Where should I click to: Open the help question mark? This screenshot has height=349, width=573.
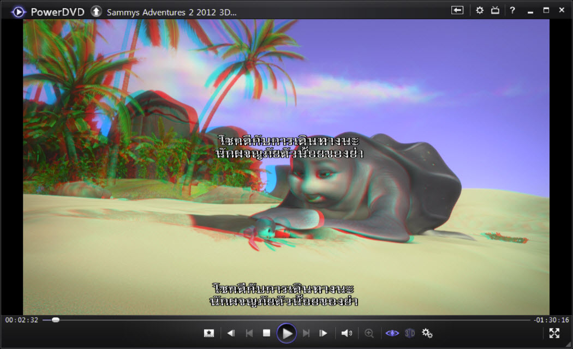(x=512, y=10)
